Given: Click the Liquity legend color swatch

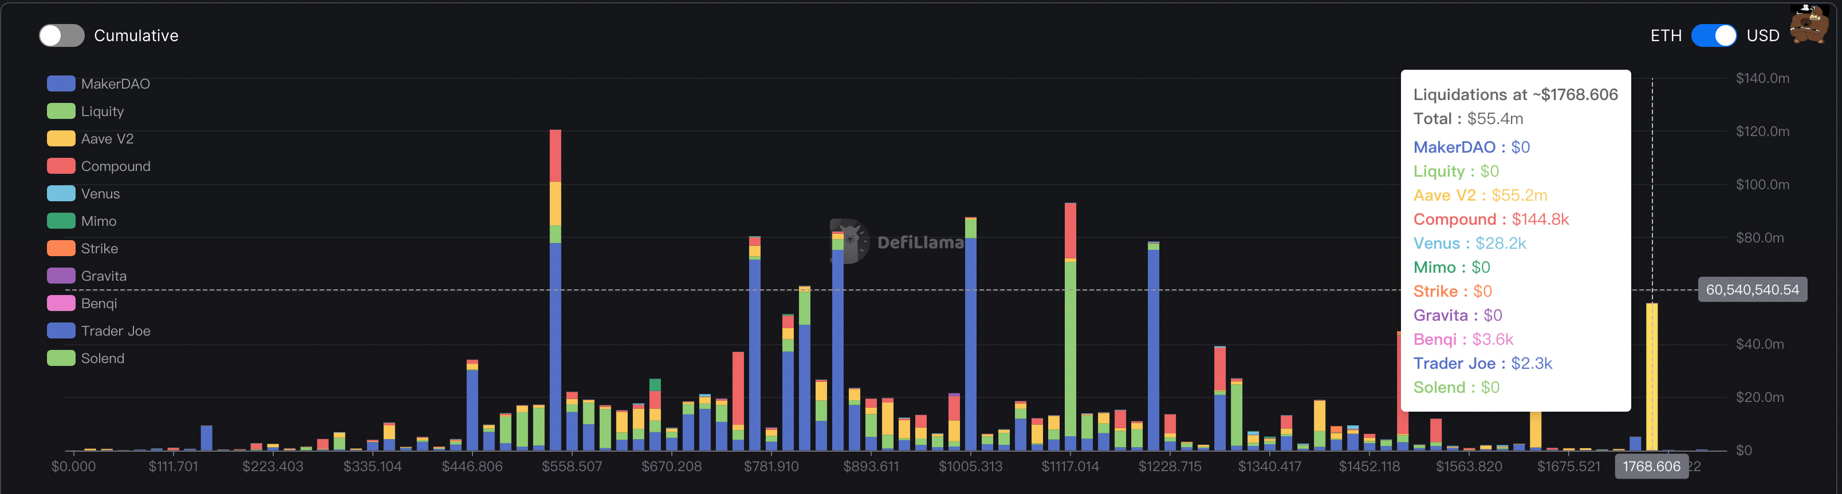Looking at the screenshot, I should coord(61,111).
